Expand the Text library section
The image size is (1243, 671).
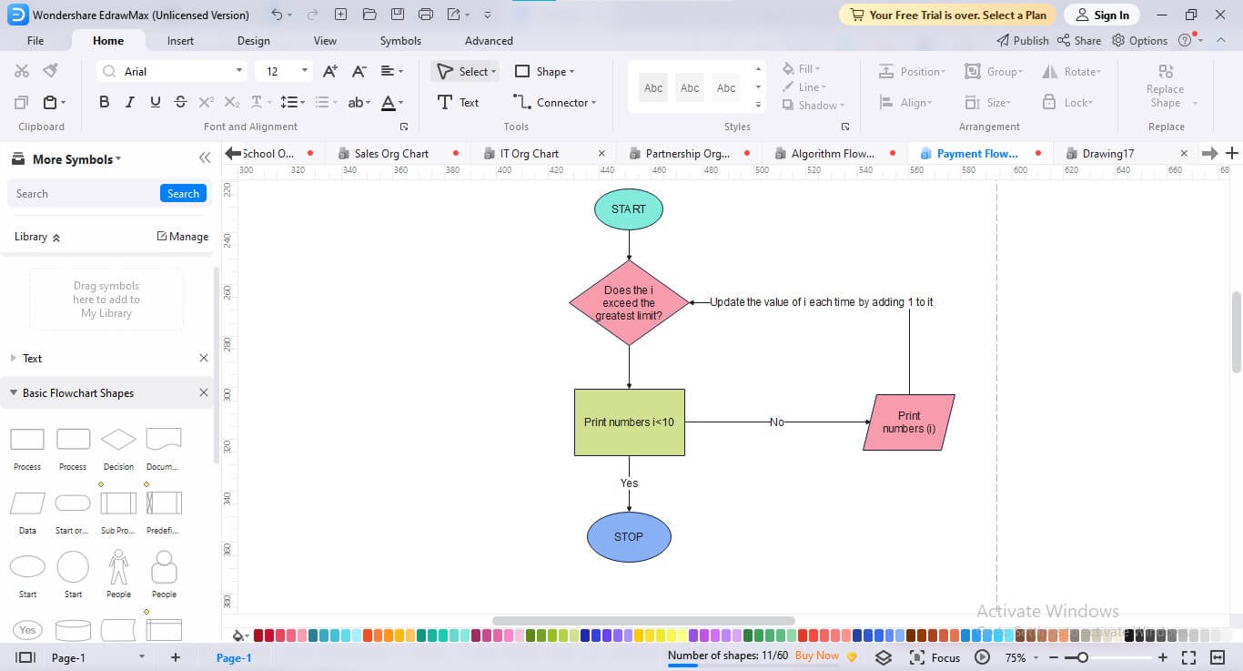[13, 358]
